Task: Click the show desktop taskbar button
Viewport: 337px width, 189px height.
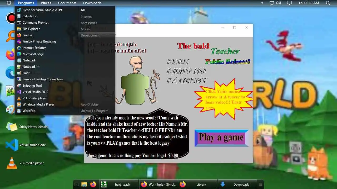Action: (x=76, y=184)
